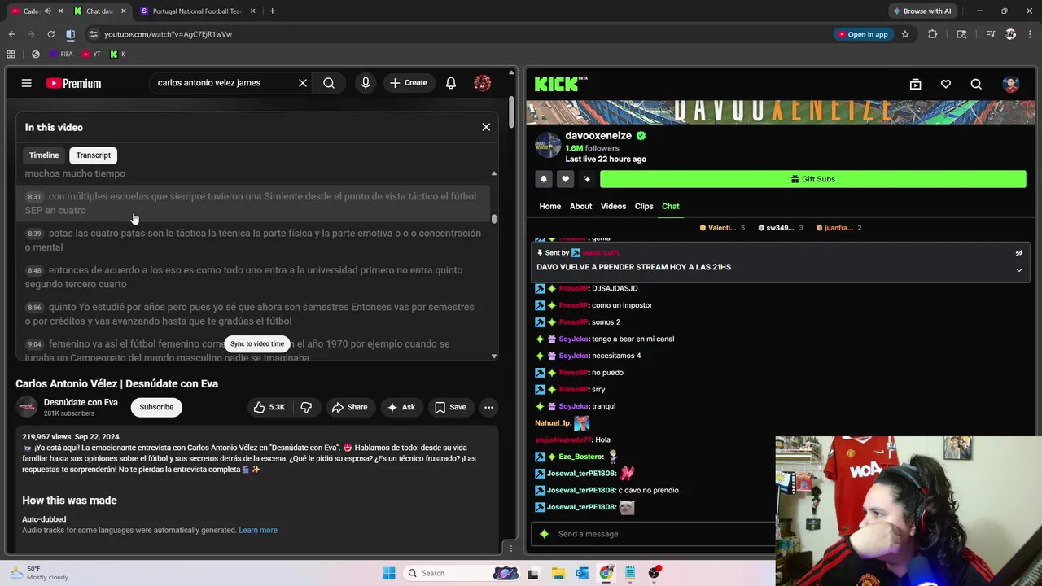Go back in Chrome navigation
Viewport: 1042px width, 586px height.
[11, 34]
